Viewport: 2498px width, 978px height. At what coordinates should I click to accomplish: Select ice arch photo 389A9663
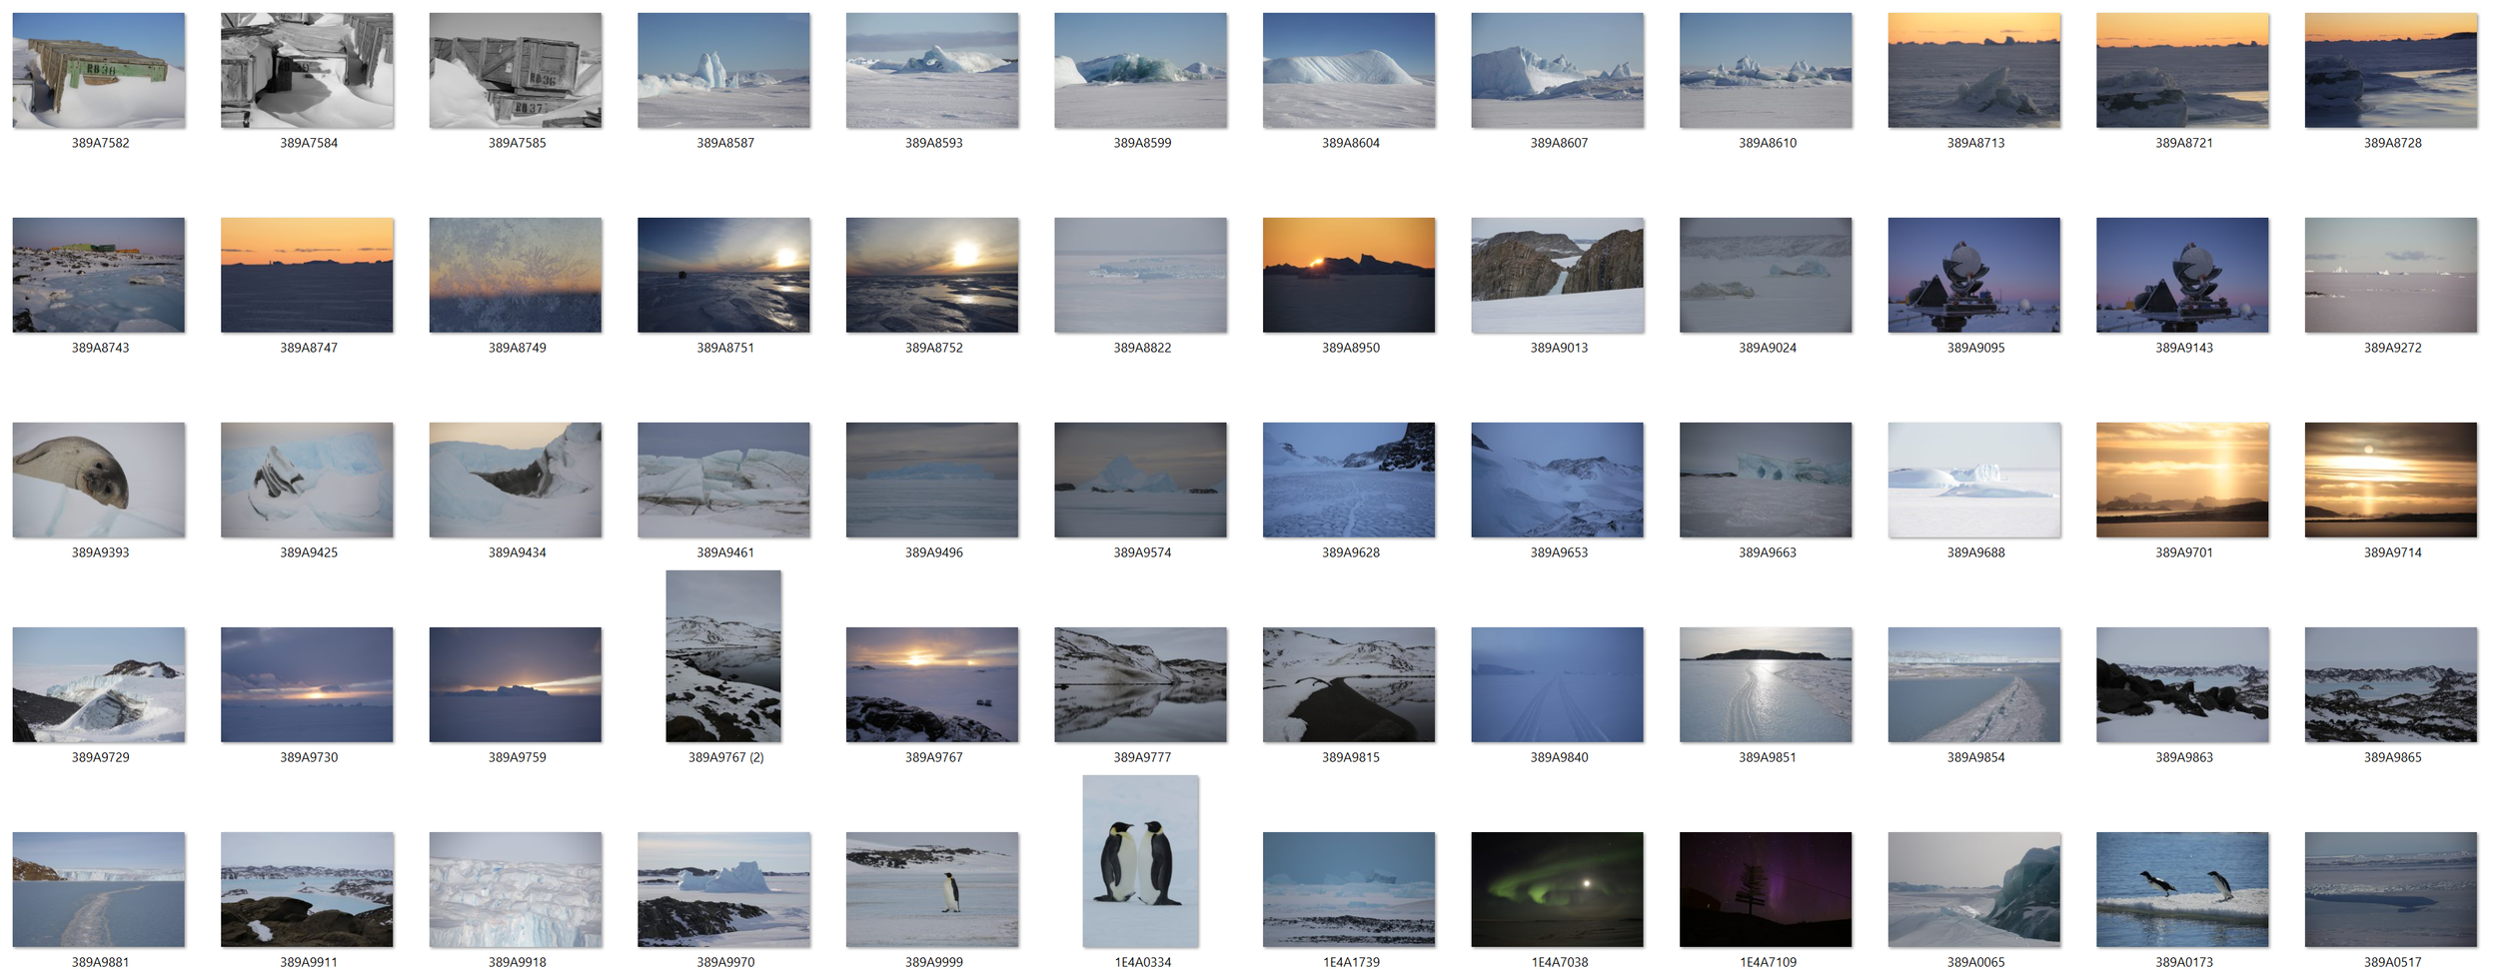coord(1766,480)
